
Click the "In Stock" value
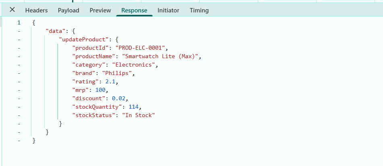139,115
